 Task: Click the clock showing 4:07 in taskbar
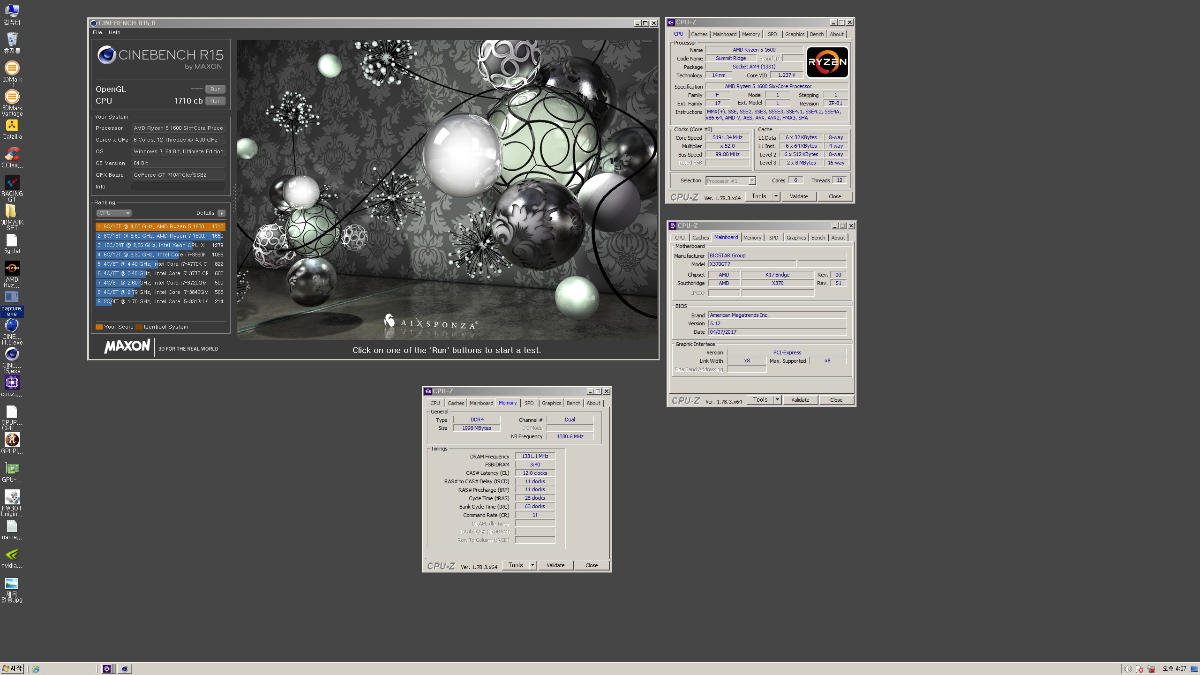point(1174,669)
